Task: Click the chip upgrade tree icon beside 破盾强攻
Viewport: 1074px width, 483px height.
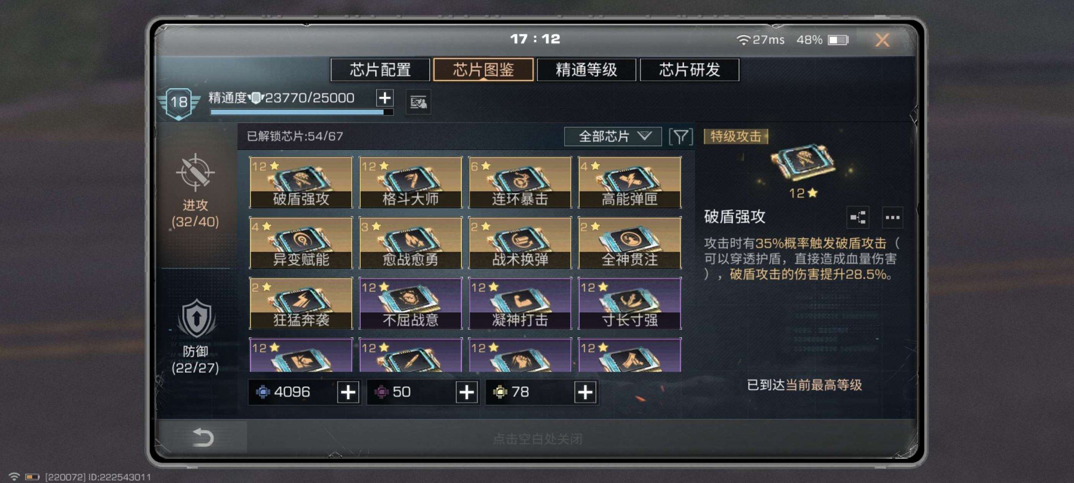Action: coord(858,218)
